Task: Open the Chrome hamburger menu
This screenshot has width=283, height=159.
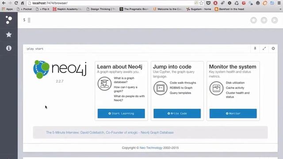Action: pyautogui.click(x=279, y=3)
